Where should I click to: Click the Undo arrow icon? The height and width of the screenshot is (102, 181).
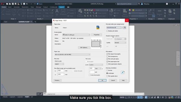click(27, 4)
